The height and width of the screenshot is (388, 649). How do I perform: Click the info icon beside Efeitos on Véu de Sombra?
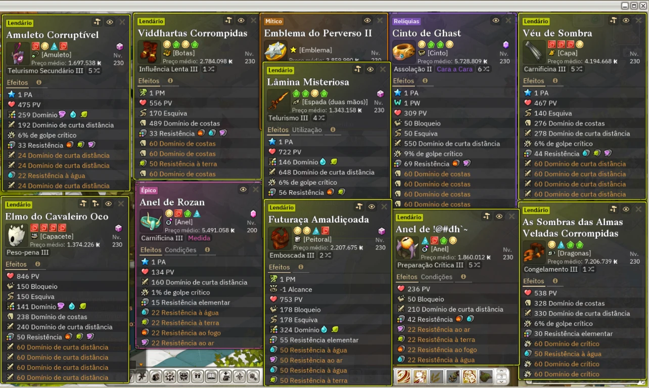(555, 81)
